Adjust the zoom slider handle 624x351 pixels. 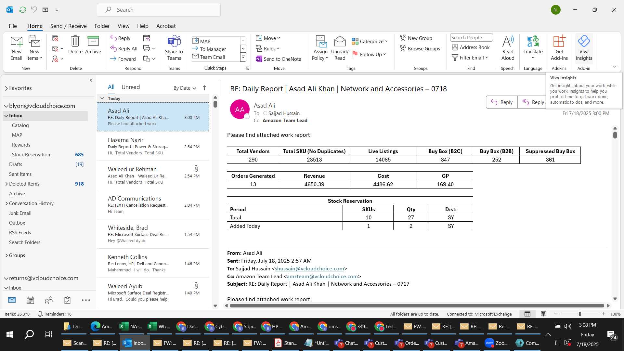pyautogui.click(x=579, y=314)
